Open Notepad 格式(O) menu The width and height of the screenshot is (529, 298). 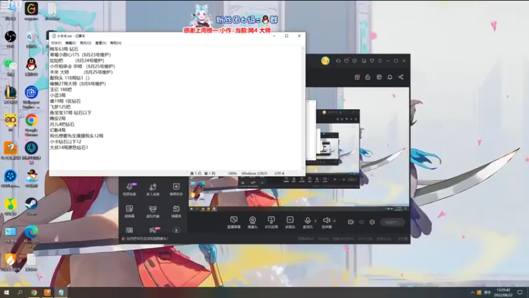tap(85, 43)
